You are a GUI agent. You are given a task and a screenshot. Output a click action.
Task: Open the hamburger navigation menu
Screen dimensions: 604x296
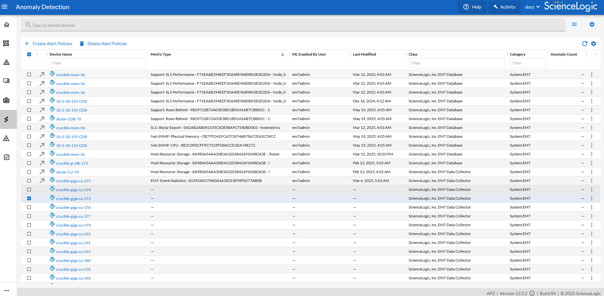pyautogui.click(x=4, y=7)
